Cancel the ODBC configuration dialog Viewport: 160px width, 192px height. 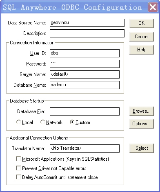142,37
